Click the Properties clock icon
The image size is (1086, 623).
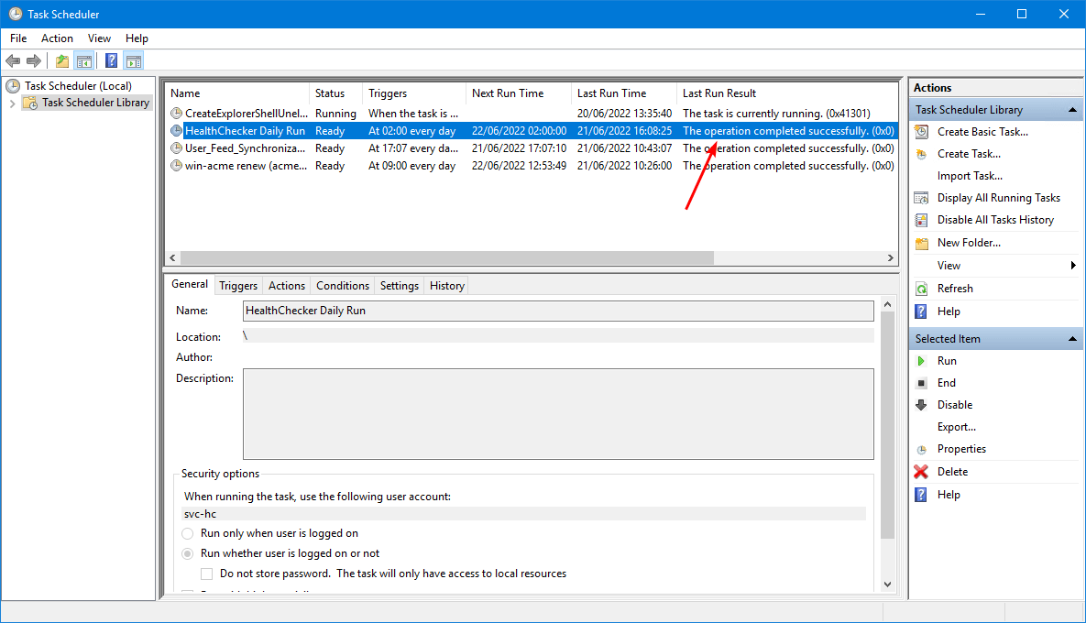[x=921, y=449]
